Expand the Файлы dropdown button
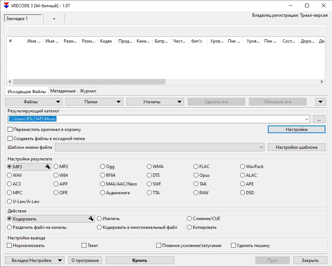This screenshot has width=332, height=267. (x=33, y=102)
